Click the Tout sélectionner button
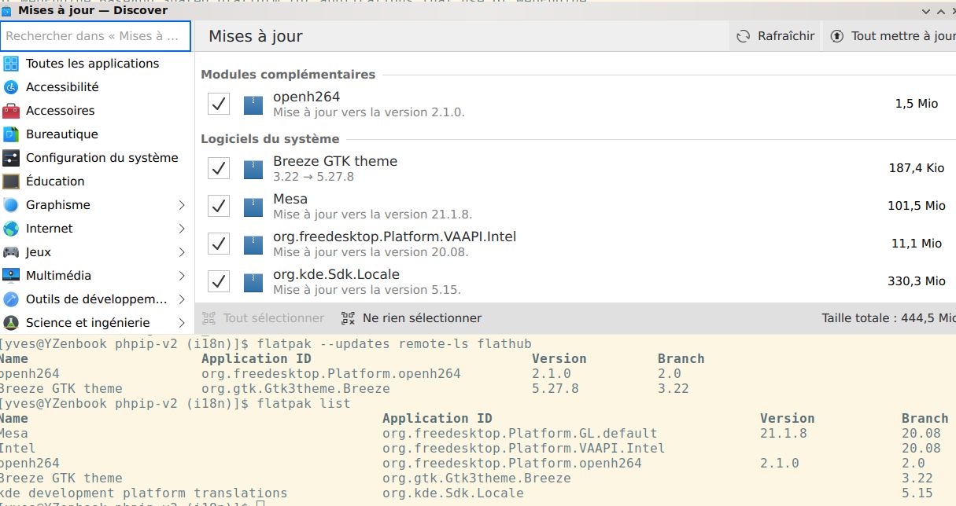This screenshot has width=956, height=506. point(264,318)
